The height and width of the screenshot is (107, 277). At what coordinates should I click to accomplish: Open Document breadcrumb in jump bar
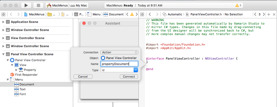click(x=114, y=14)
